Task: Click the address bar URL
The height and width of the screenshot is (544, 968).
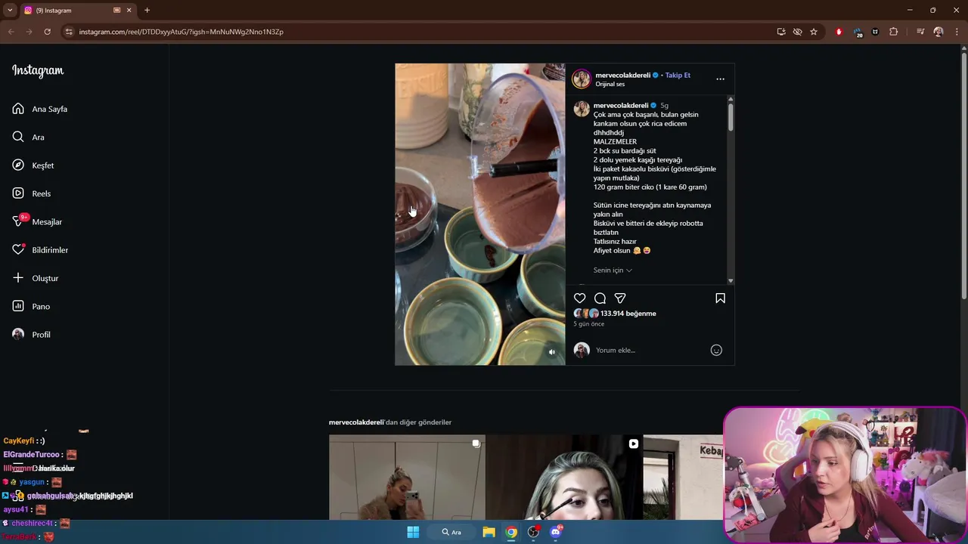Action: pyautogui.click(x=181, y=32)
